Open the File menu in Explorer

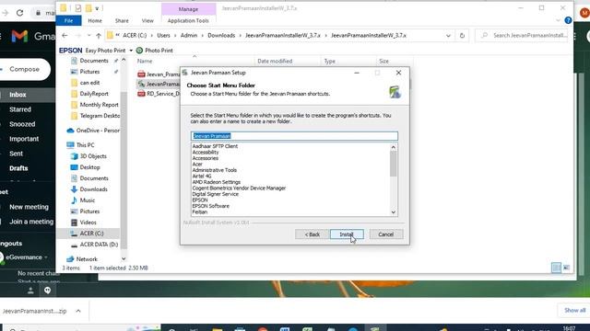(68, 20)
